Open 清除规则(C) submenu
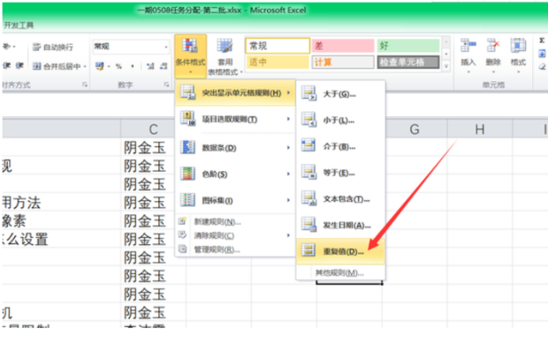Viewport: 548px width, 342px height. click(x=235, y=235)
